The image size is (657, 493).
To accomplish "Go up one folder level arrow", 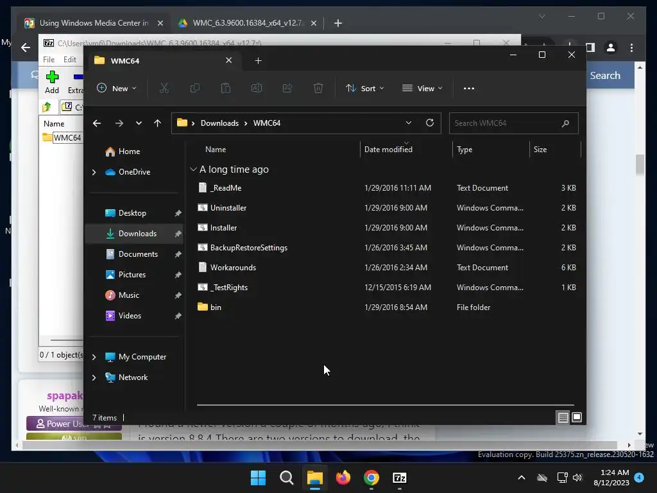I will [158, 123].
